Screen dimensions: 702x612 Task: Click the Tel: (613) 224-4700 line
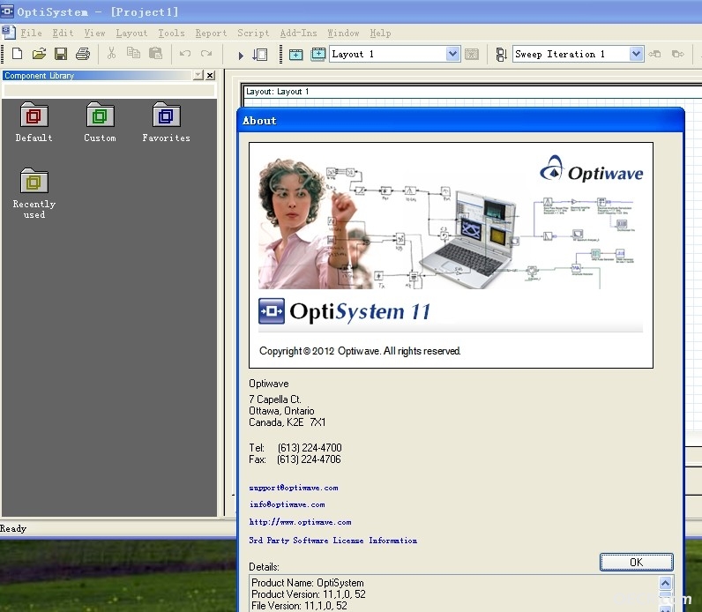(x=295, y=448)
